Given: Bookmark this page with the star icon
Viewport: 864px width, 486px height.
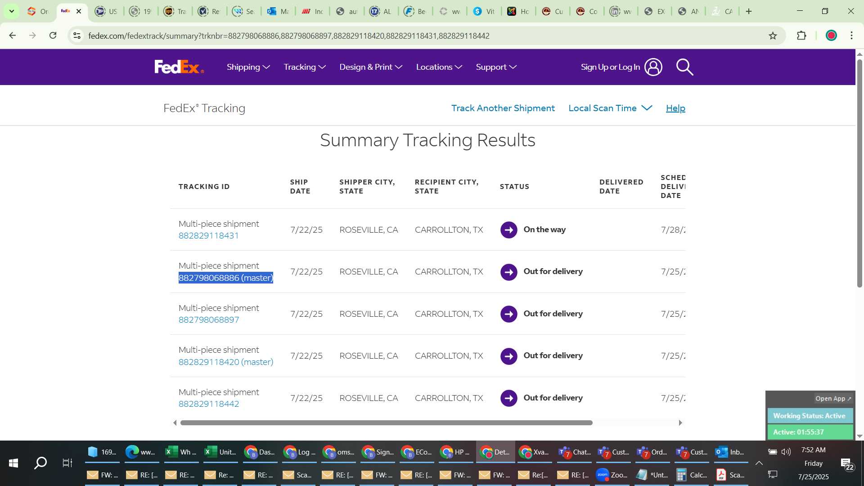Looking at the screenshot, I should click(x=773, y=36).
